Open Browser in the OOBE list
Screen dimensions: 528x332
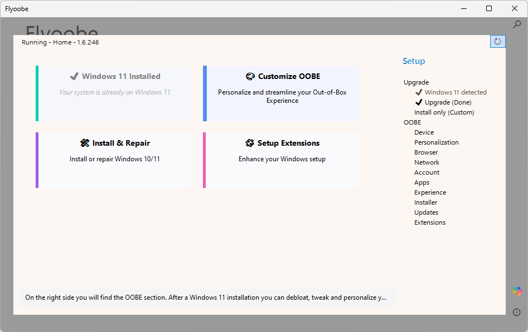tap(426, 152)
